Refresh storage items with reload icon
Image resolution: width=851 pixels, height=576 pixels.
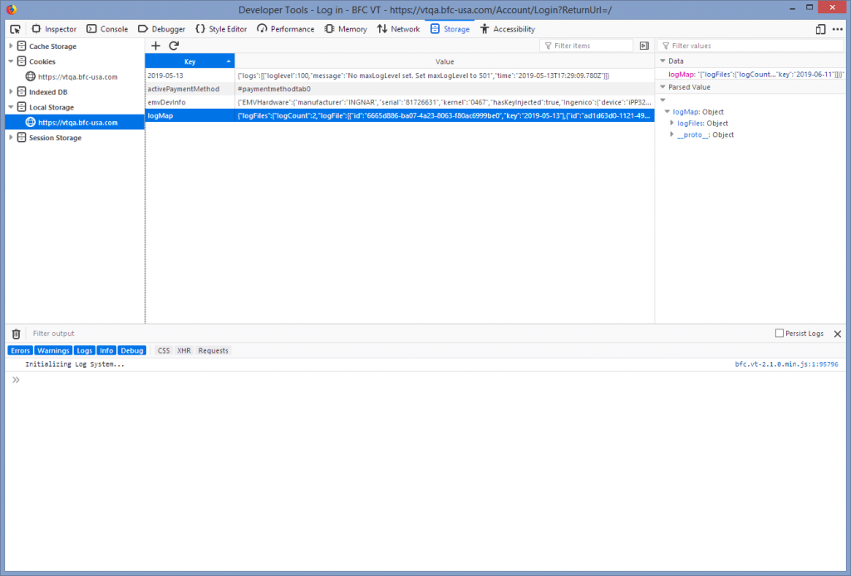point(174,46)
